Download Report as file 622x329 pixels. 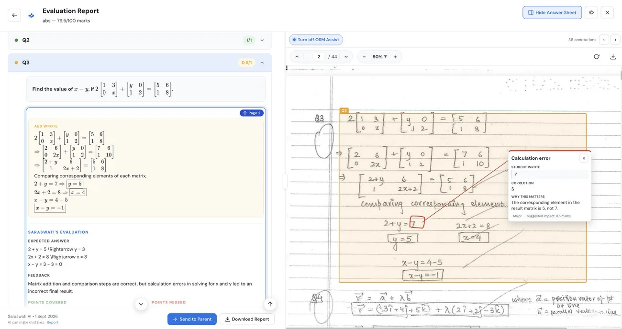247,319
